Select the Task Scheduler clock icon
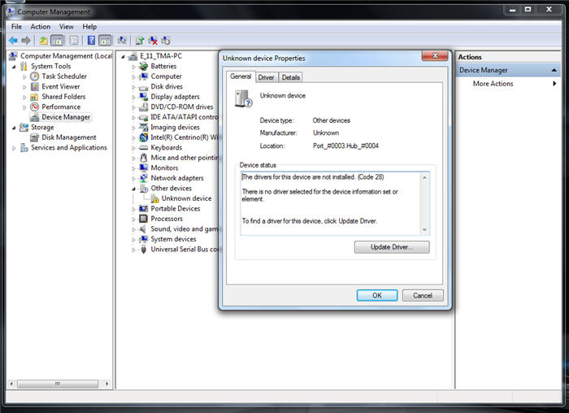 click(x=34, y=76)
